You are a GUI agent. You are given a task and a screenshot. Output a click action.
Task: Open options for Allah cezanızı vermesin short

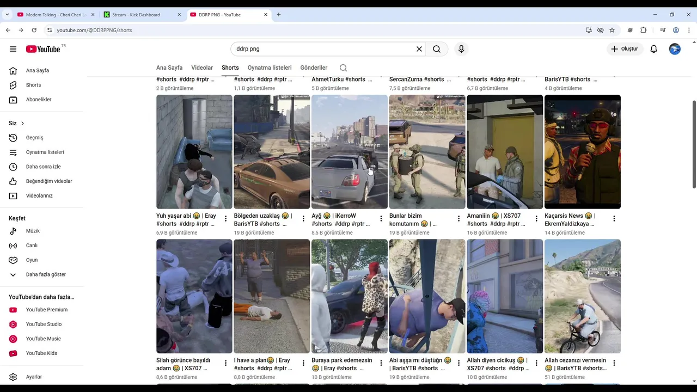[x=614, y=363]
